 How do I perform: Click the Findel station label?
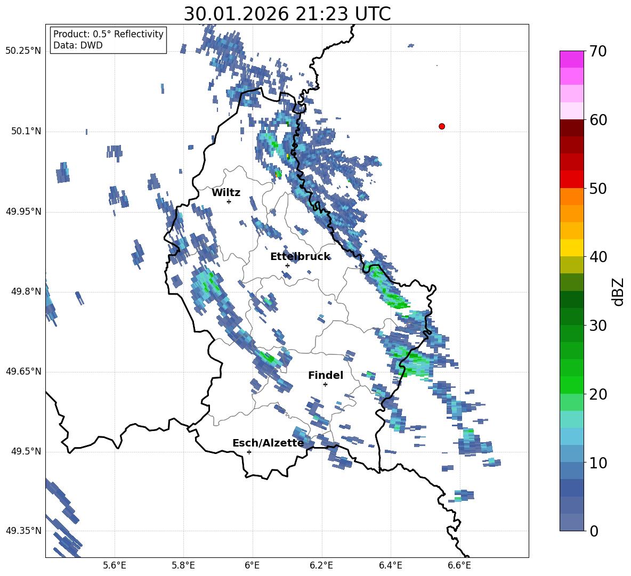tap(326, 375)
